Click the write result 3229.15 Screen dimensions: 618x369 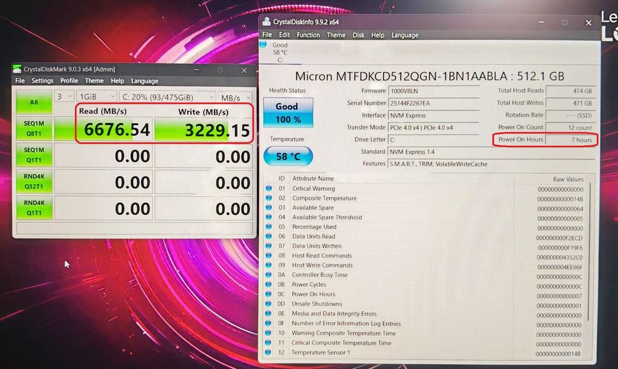coord(203,130)
